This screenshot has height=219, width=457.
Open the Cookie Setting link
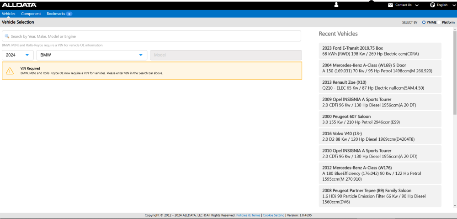(273, 215)
